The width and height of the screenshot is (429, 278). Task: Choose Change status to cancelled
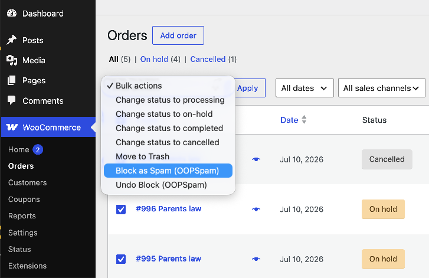pyautogui.click(x=168, y=143)
